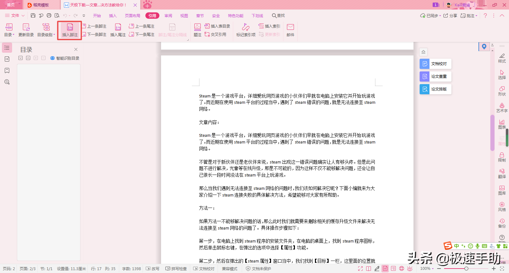Viewport: 509px width, 273px height.
Task: Open the Restrict (限制) side tool
Action: 502,157
